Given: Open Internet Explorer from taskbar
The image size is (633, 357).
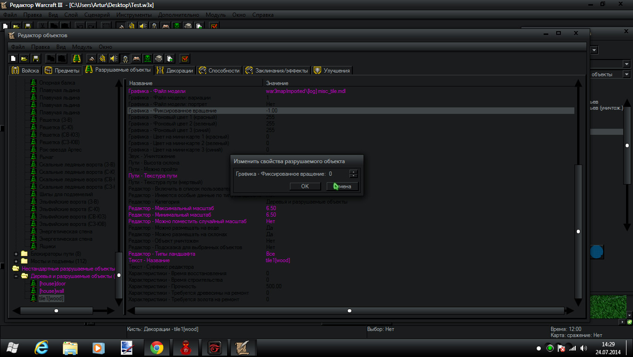Looking at the screenshot, I should click(42, 348).
